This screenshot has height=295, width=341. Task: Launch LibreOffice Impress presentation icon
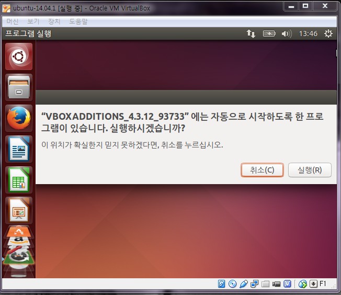click(19, 210)
